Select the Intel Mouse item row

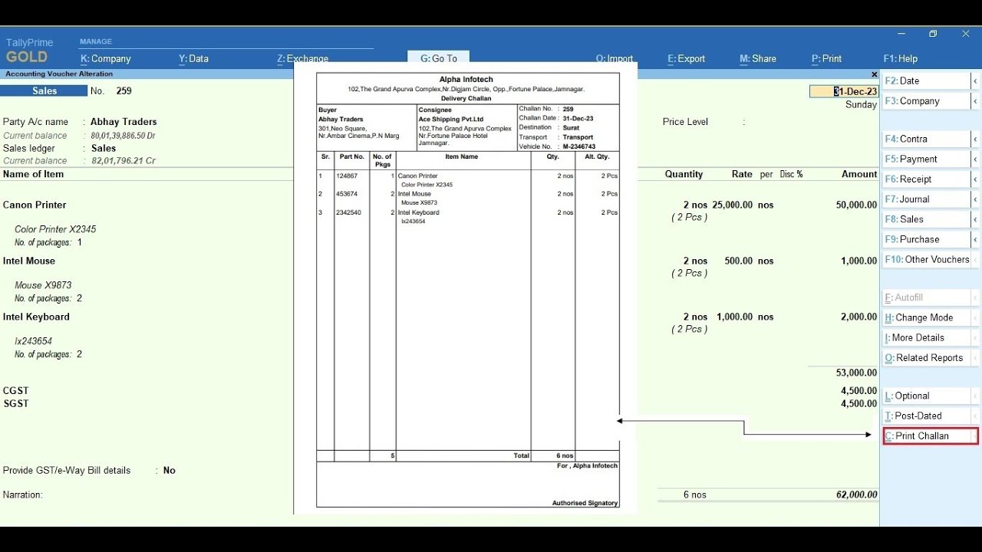tap(29, 261)
